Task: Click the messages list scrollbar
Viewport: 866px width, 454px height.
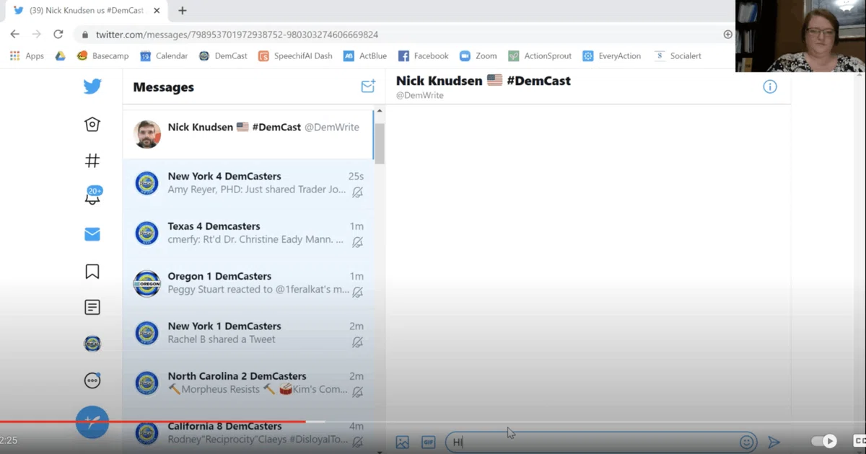Action: (x=380, y=144)
